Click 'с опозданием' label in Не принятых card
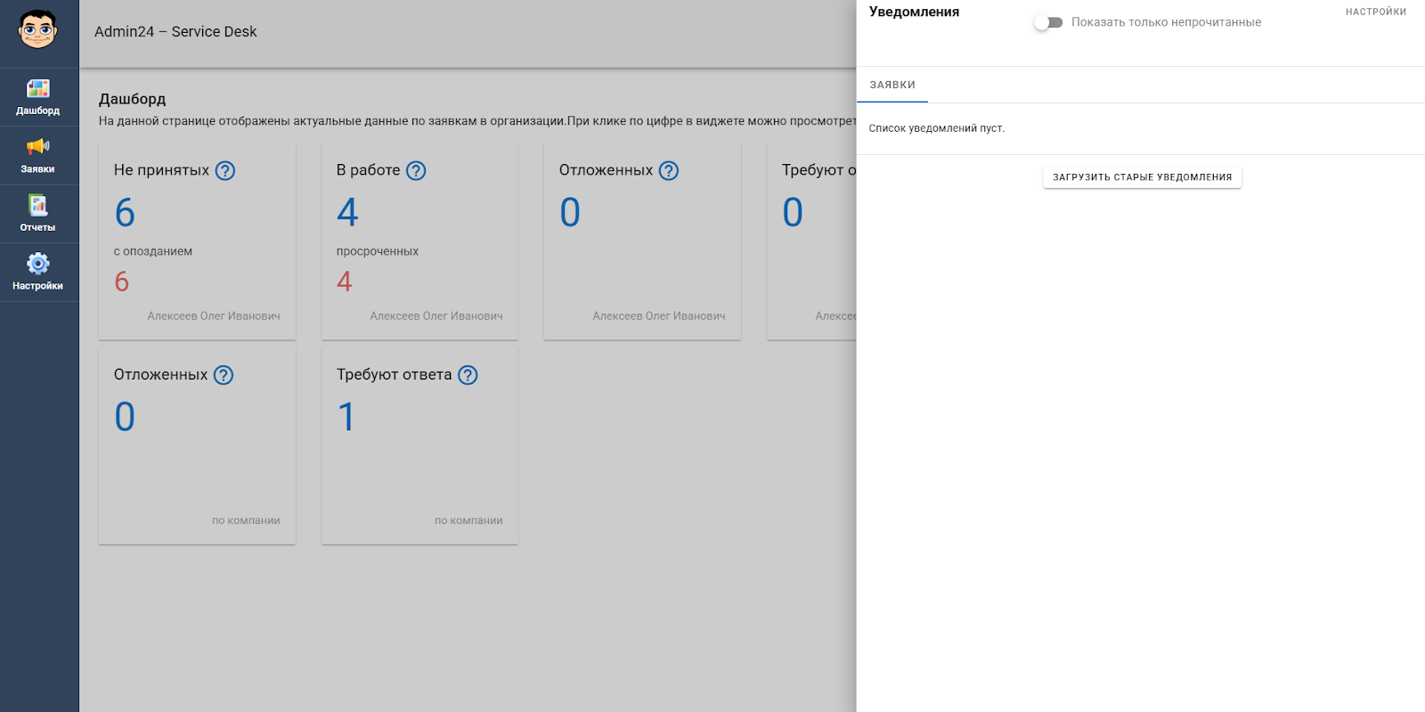The width and height of the screenshot is (1425, 712). [x=153, y=251]
